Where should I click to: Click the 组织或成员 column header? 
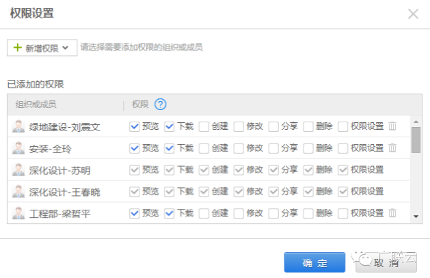tap(35, 105)
